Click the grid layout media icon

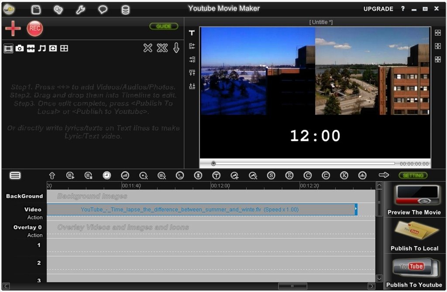[x=64, y=48]
